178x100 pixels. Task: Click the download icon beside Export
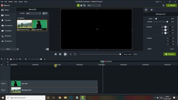[x=163, y=5]
